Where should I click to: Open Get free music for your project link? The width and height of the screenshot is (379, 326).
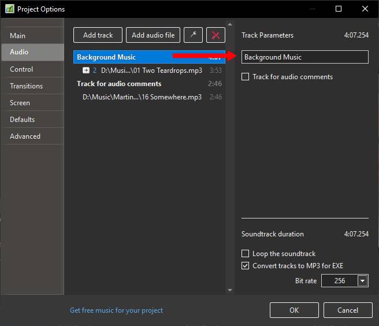[117, 310]
